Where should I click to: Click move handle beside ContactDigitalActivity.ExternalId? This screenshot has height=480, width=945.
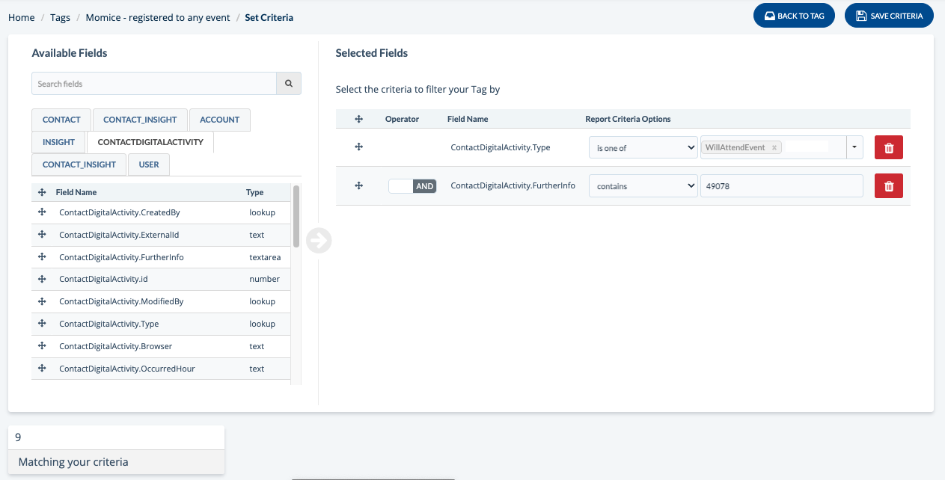[x=42, y=235]
